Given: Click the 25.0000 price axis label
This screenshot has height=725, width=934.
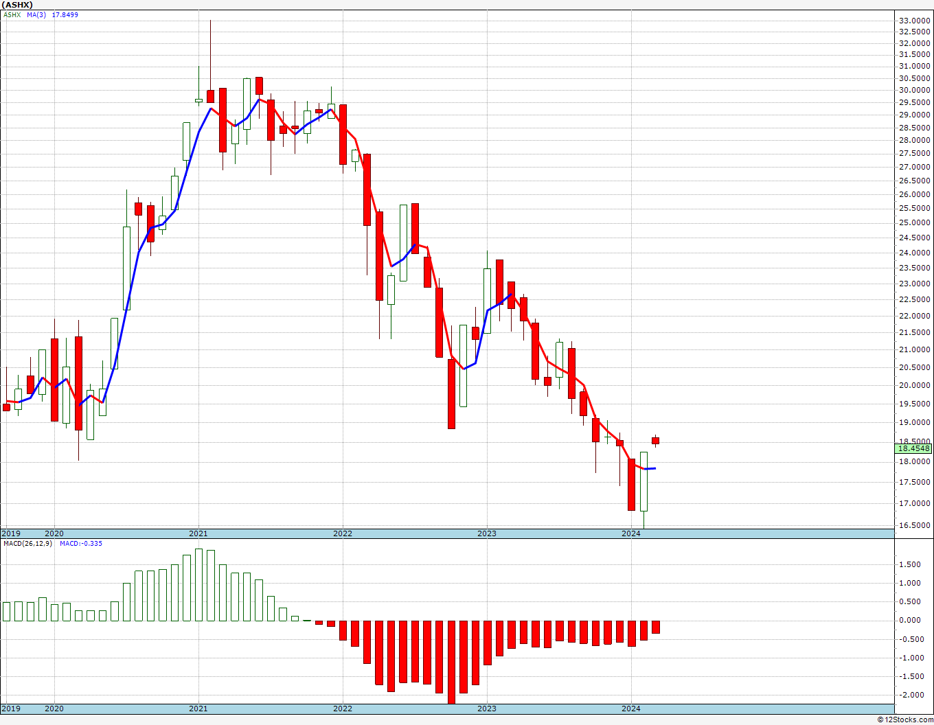Looking at the screenshot, I should [x=915, y=223].
